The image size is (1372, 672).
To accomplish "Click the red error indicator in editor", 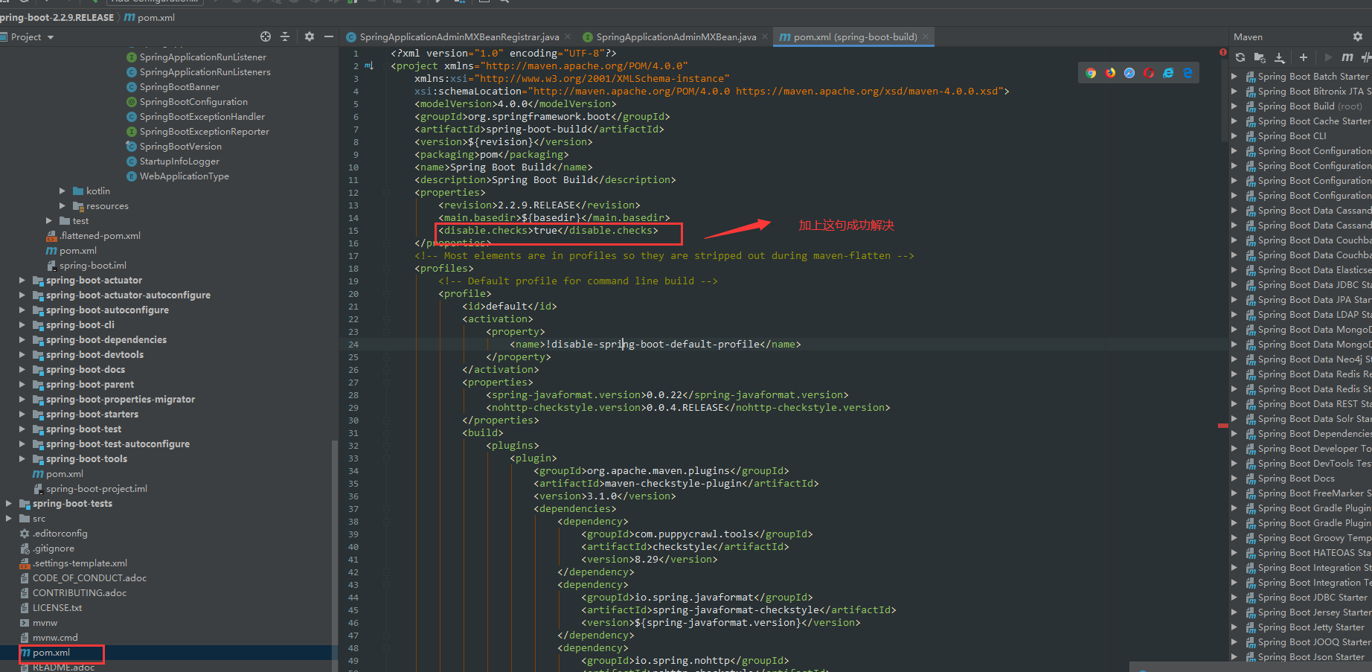I will click(1223, 53).
